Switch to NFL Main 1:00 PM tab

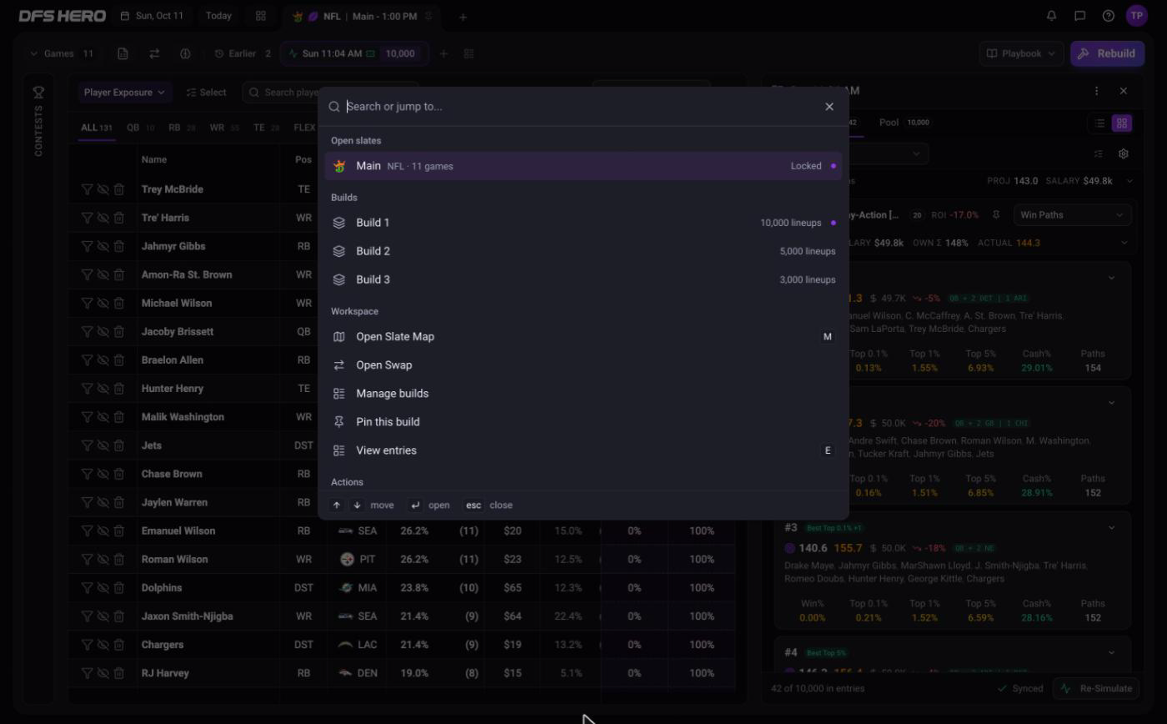(361, 17)
